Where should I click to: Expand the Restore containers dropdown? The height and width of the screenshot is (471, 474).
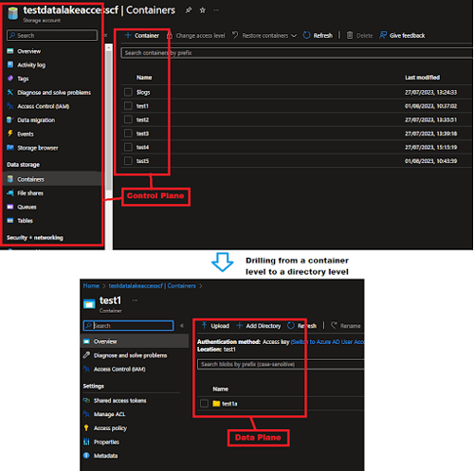294,36
